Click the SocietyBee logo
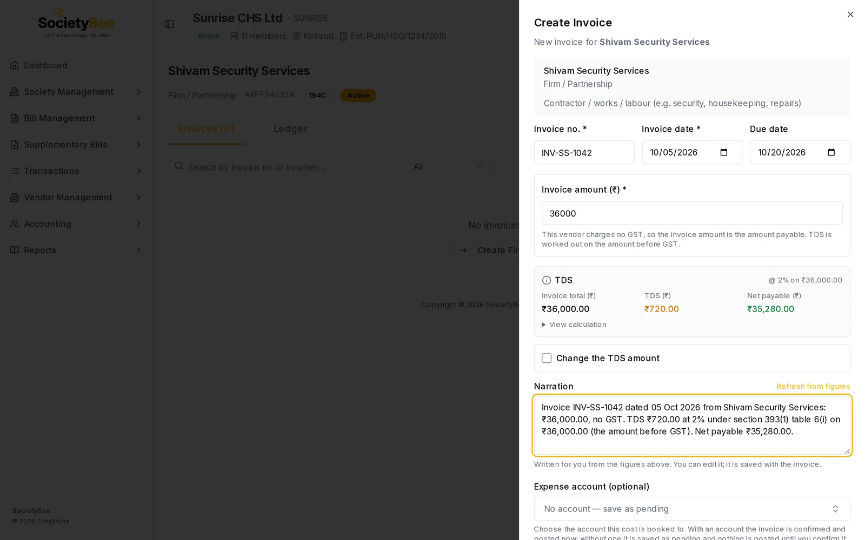865x540 pixels. tap(76, 23)
